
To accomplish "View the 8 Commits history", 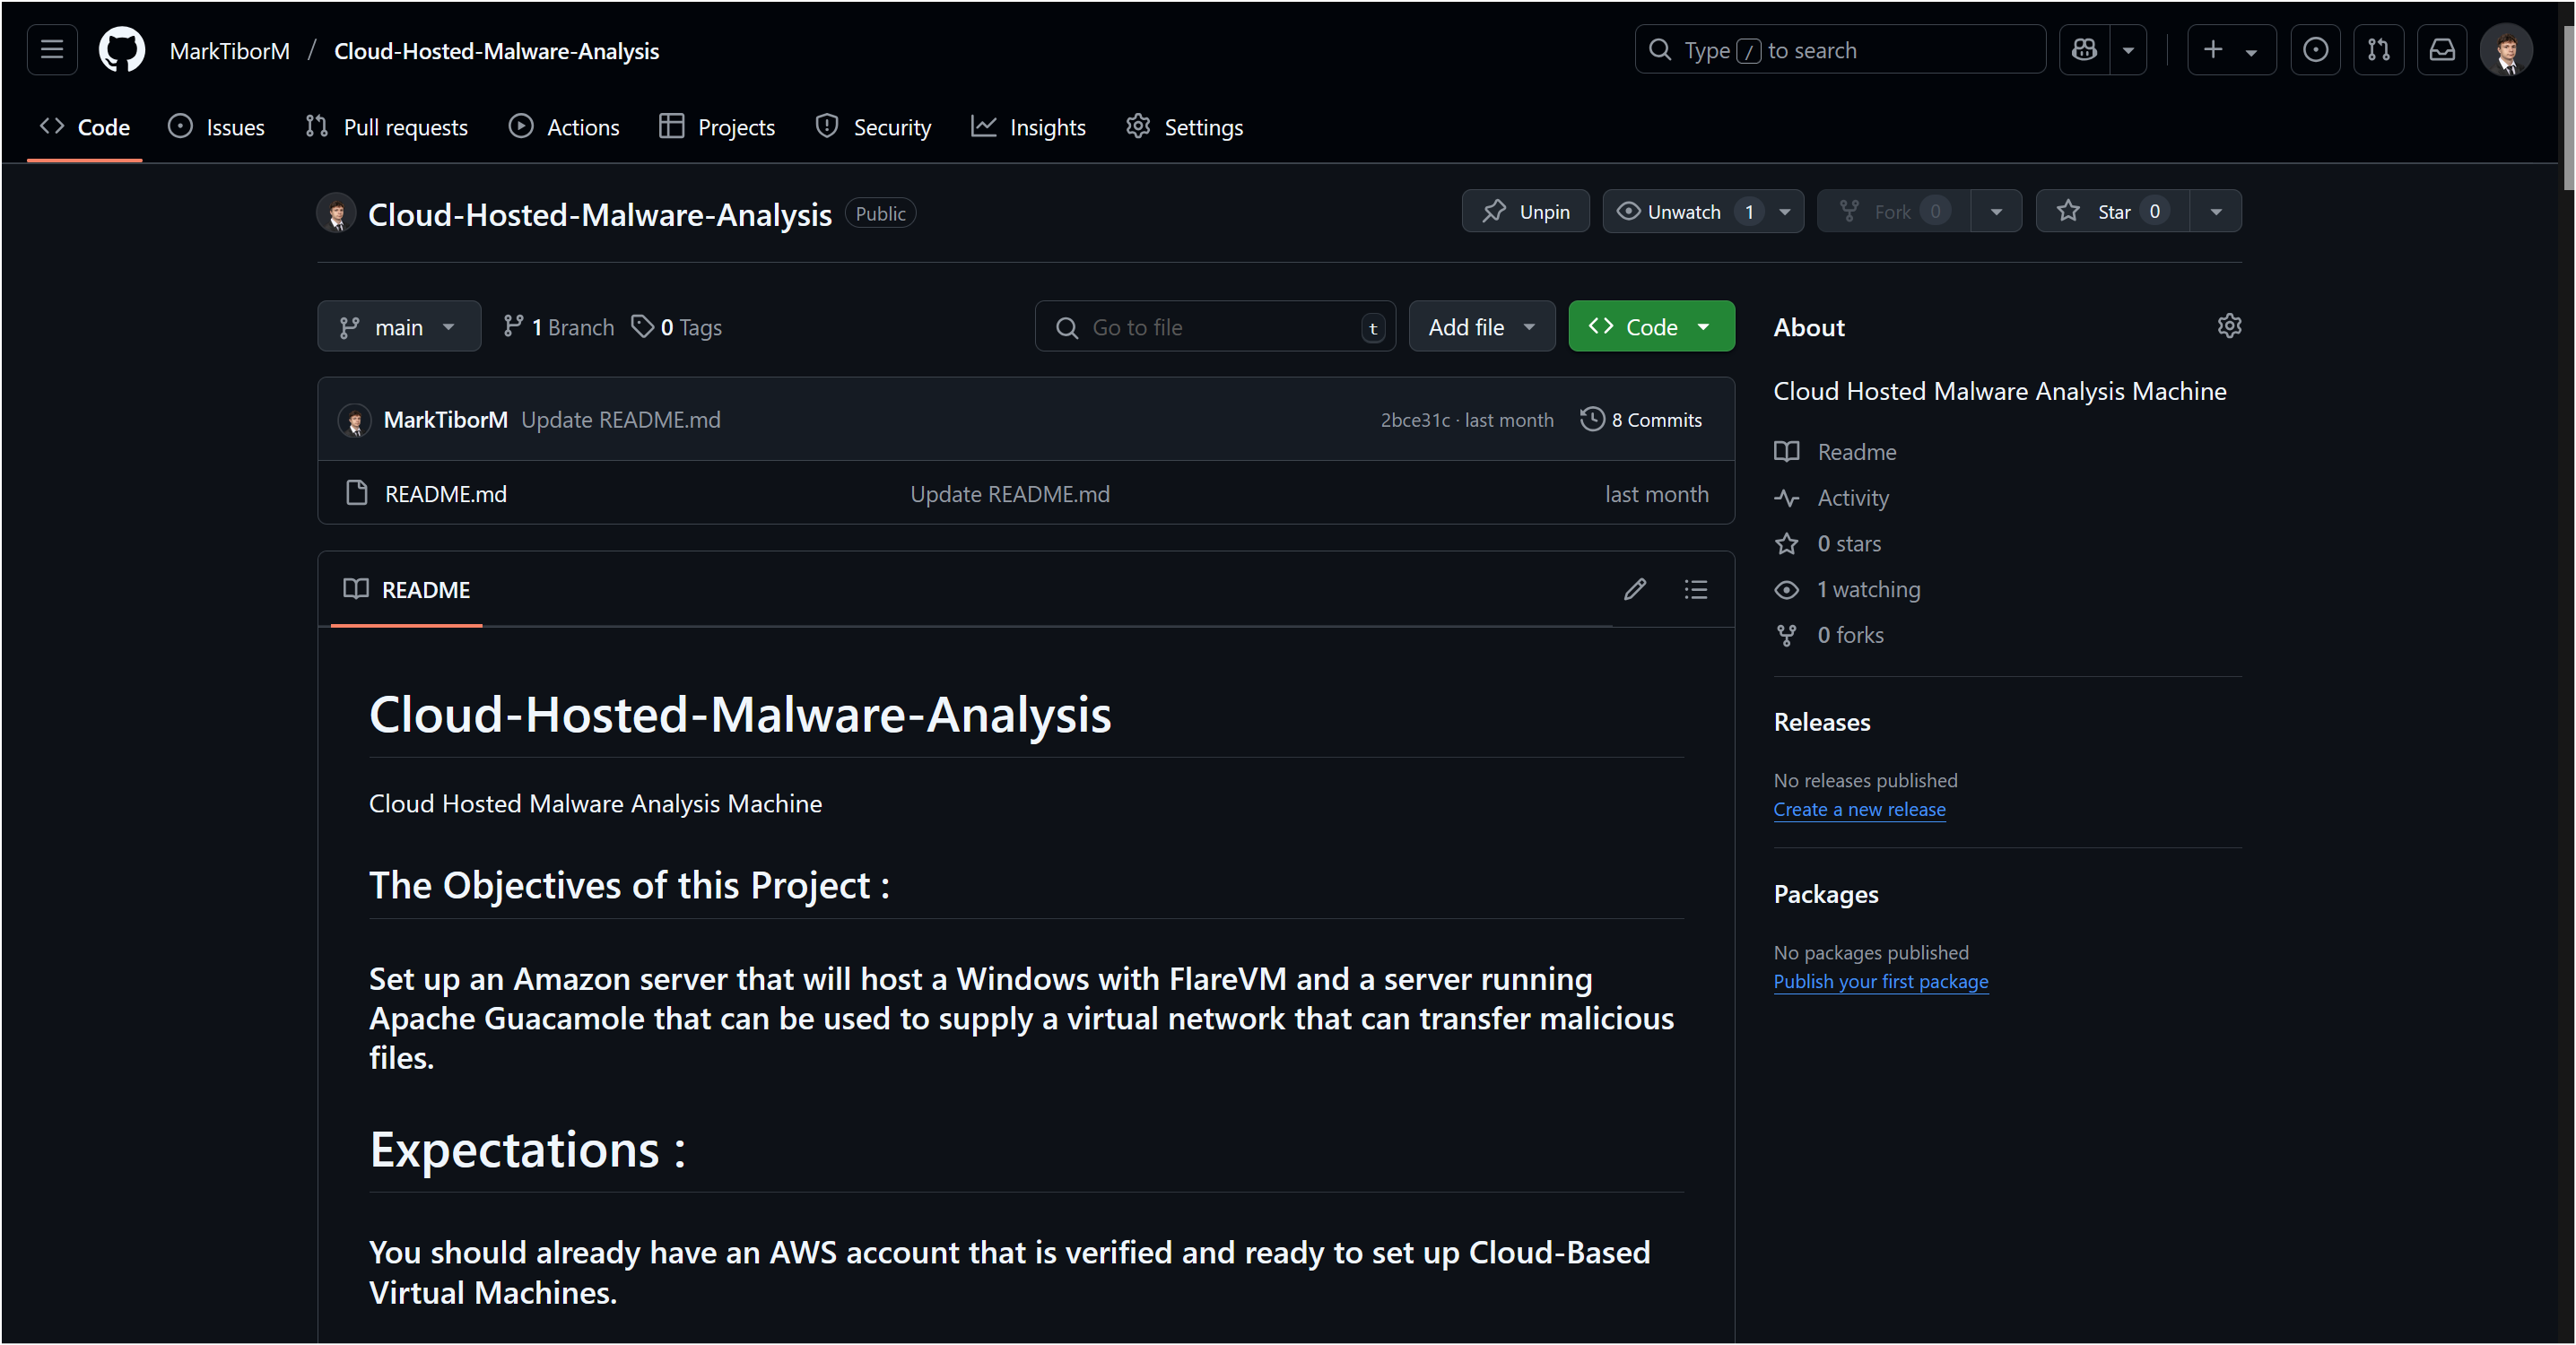I will coord(1641,419).
